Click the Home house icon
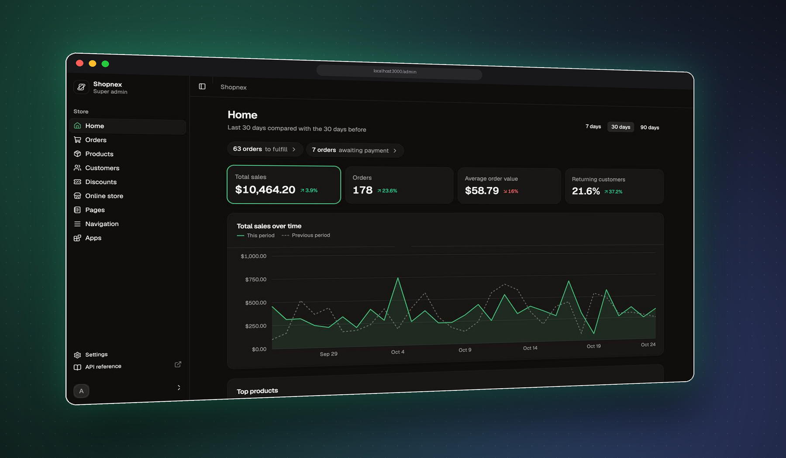 pos(77,126)
